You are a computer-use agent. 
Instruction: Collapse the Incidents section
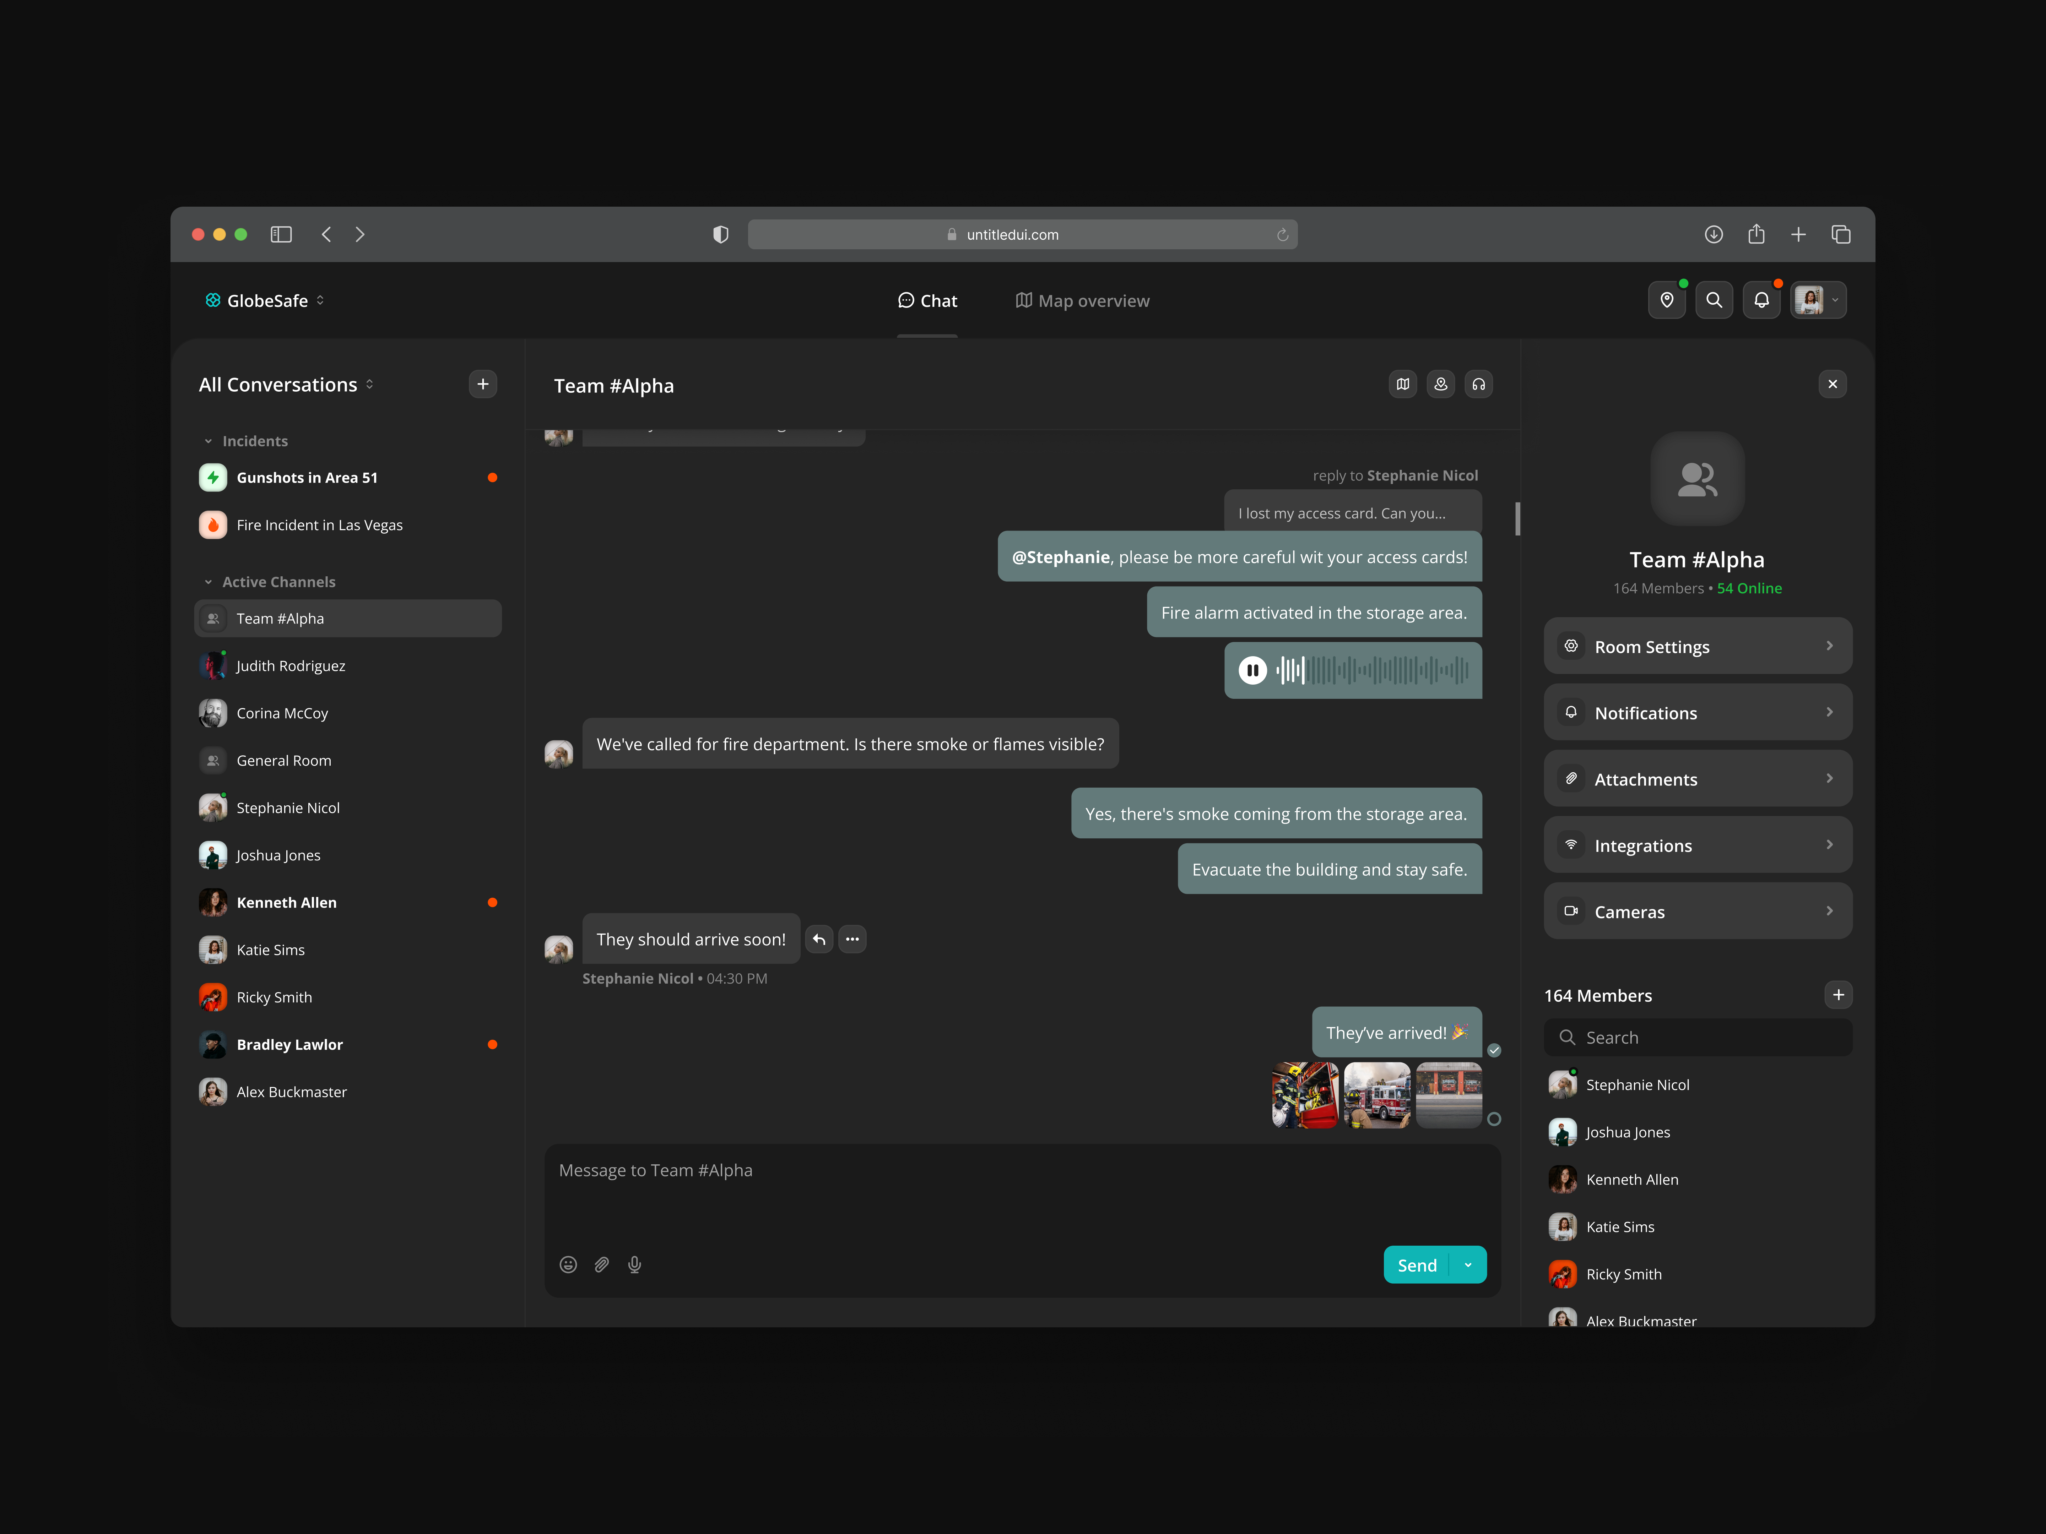[208, 441]
